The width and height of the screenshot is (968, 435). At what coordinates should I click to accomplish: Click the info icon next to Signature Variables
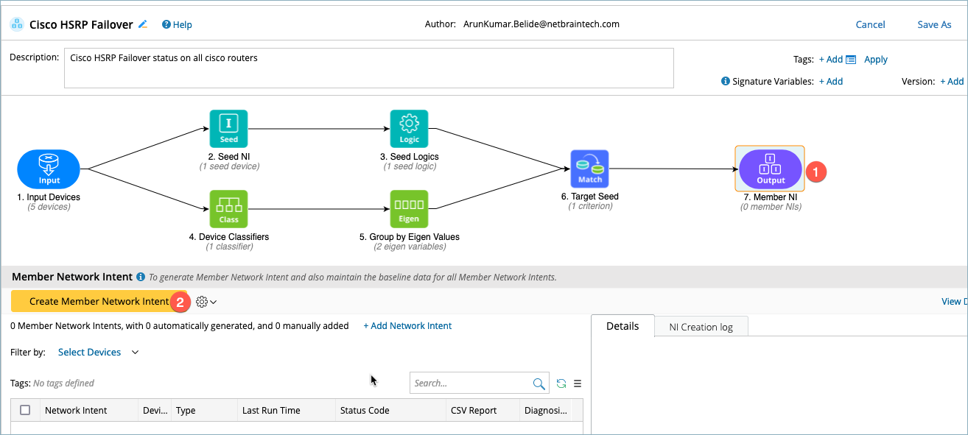click(725, 82)
